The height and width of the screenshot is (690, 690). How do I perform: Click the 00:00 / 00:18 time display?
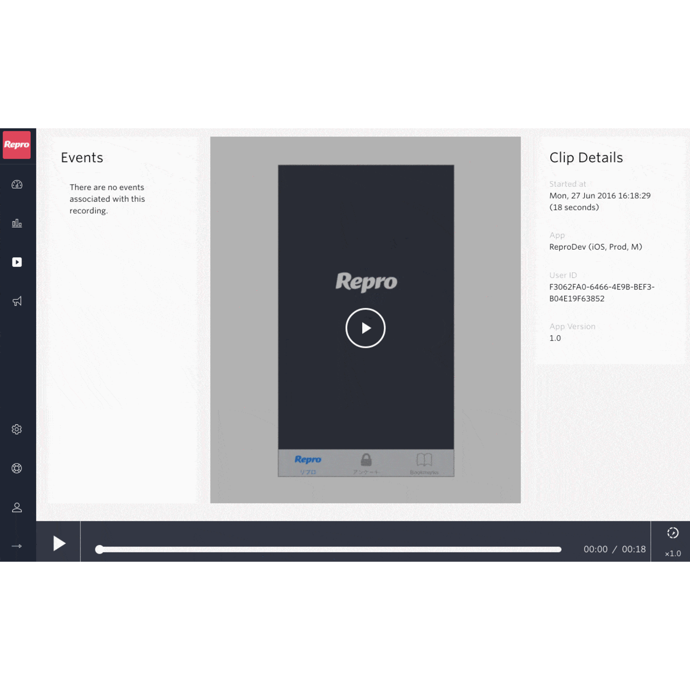coord(615,549)
